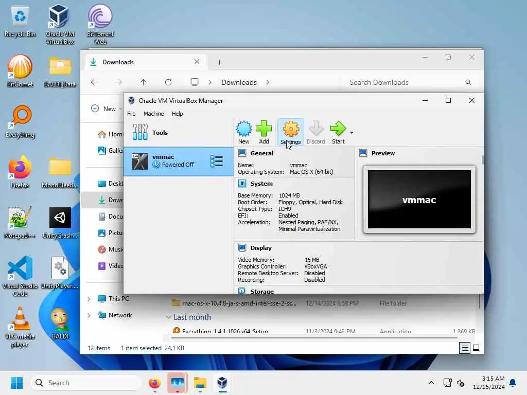This screenshot has height=395, width=527.
Task: Click the VirtualBox taskbar icon
Action: click(222, 383)
